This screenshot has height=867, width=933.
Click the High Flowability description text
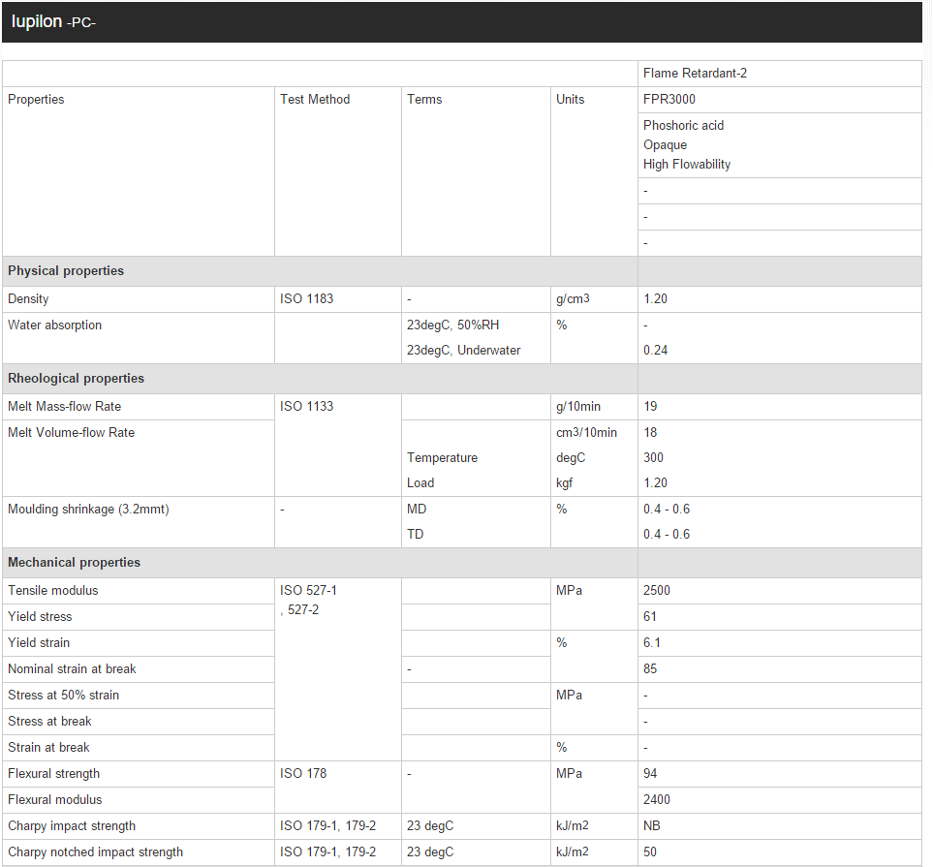click(x=687, y=165)
